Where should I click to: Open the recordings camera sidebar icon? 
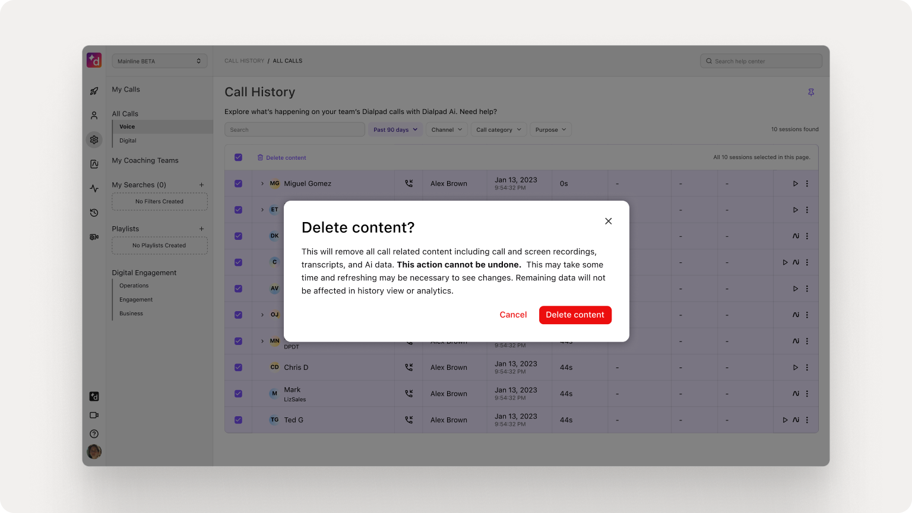[x=94, y=237]
